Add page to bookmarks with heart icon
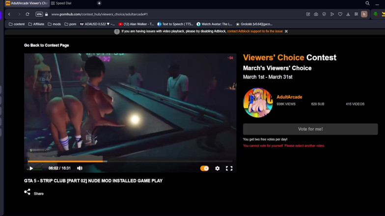The height and width of the screenshot is (216, 385). coord(340,14)
